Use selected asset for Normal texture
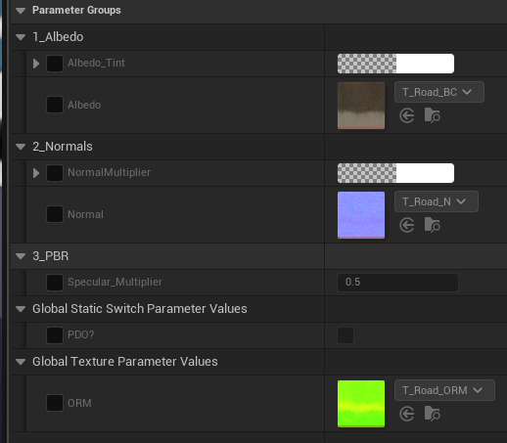This screenshot has height=443, width=507. click(407, 225)
